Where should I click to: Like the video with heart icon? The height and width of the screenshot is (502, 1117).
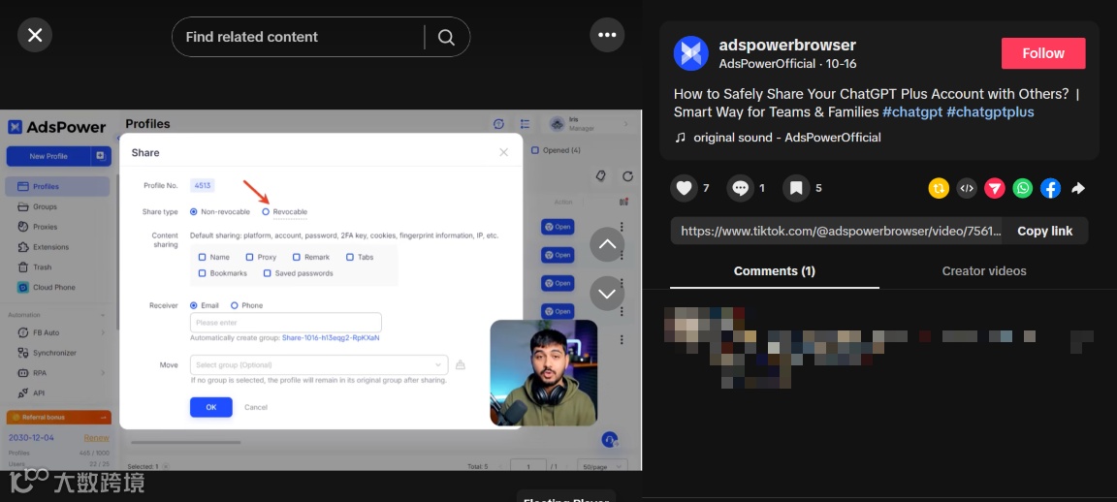684,188
